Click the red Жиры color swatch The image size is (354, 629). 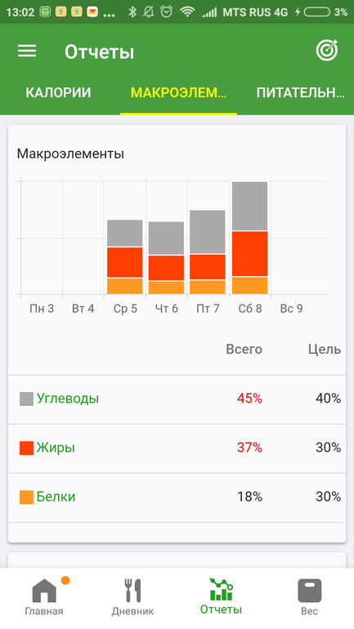[x=26, y=448]
